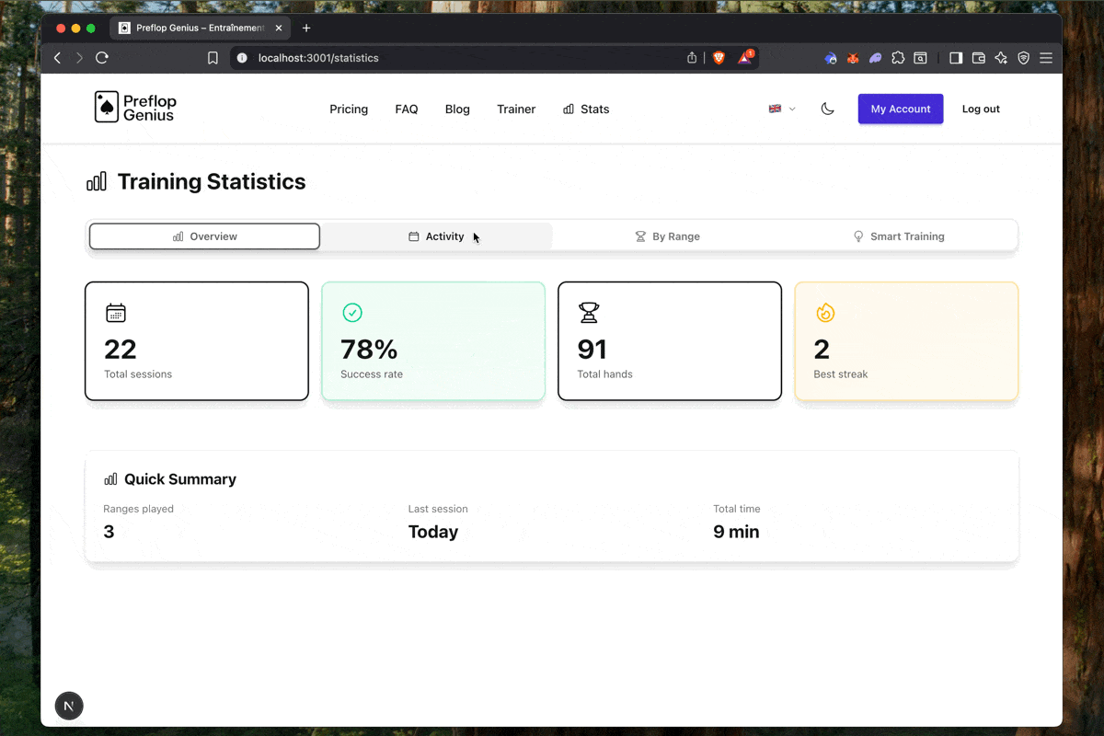Switch to the Activity tab
The width and height of the screenshot is (1104, 736).
pos(436,236)
